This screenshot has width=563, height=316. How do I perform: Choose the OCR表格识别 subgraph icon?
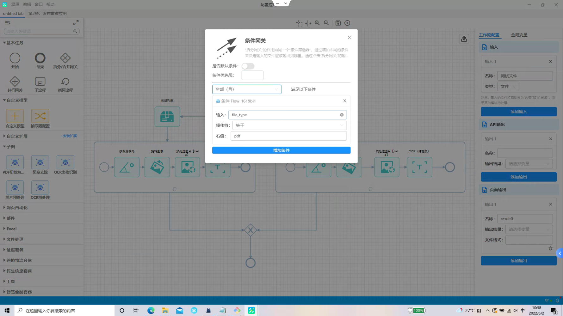click(x=65, y=162)
